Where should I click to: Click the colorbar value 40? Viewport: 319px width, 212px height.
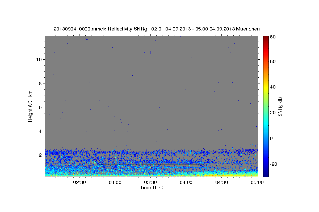click(272, 87)
